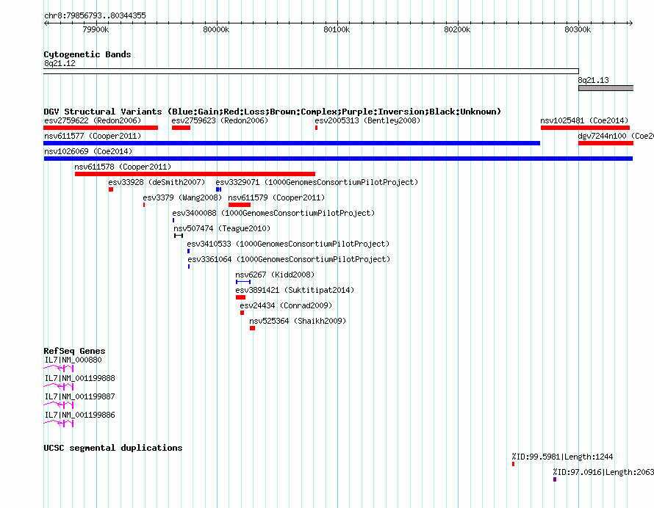Open the IL7|NM_001199887 gene label
The image size is (654, 508).
(79, 396)
